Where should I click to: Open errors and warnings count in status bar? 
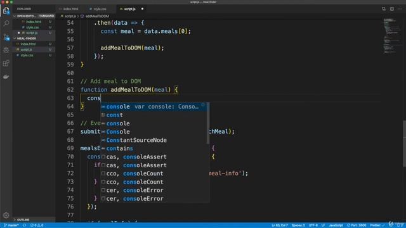tap(37, 225)
